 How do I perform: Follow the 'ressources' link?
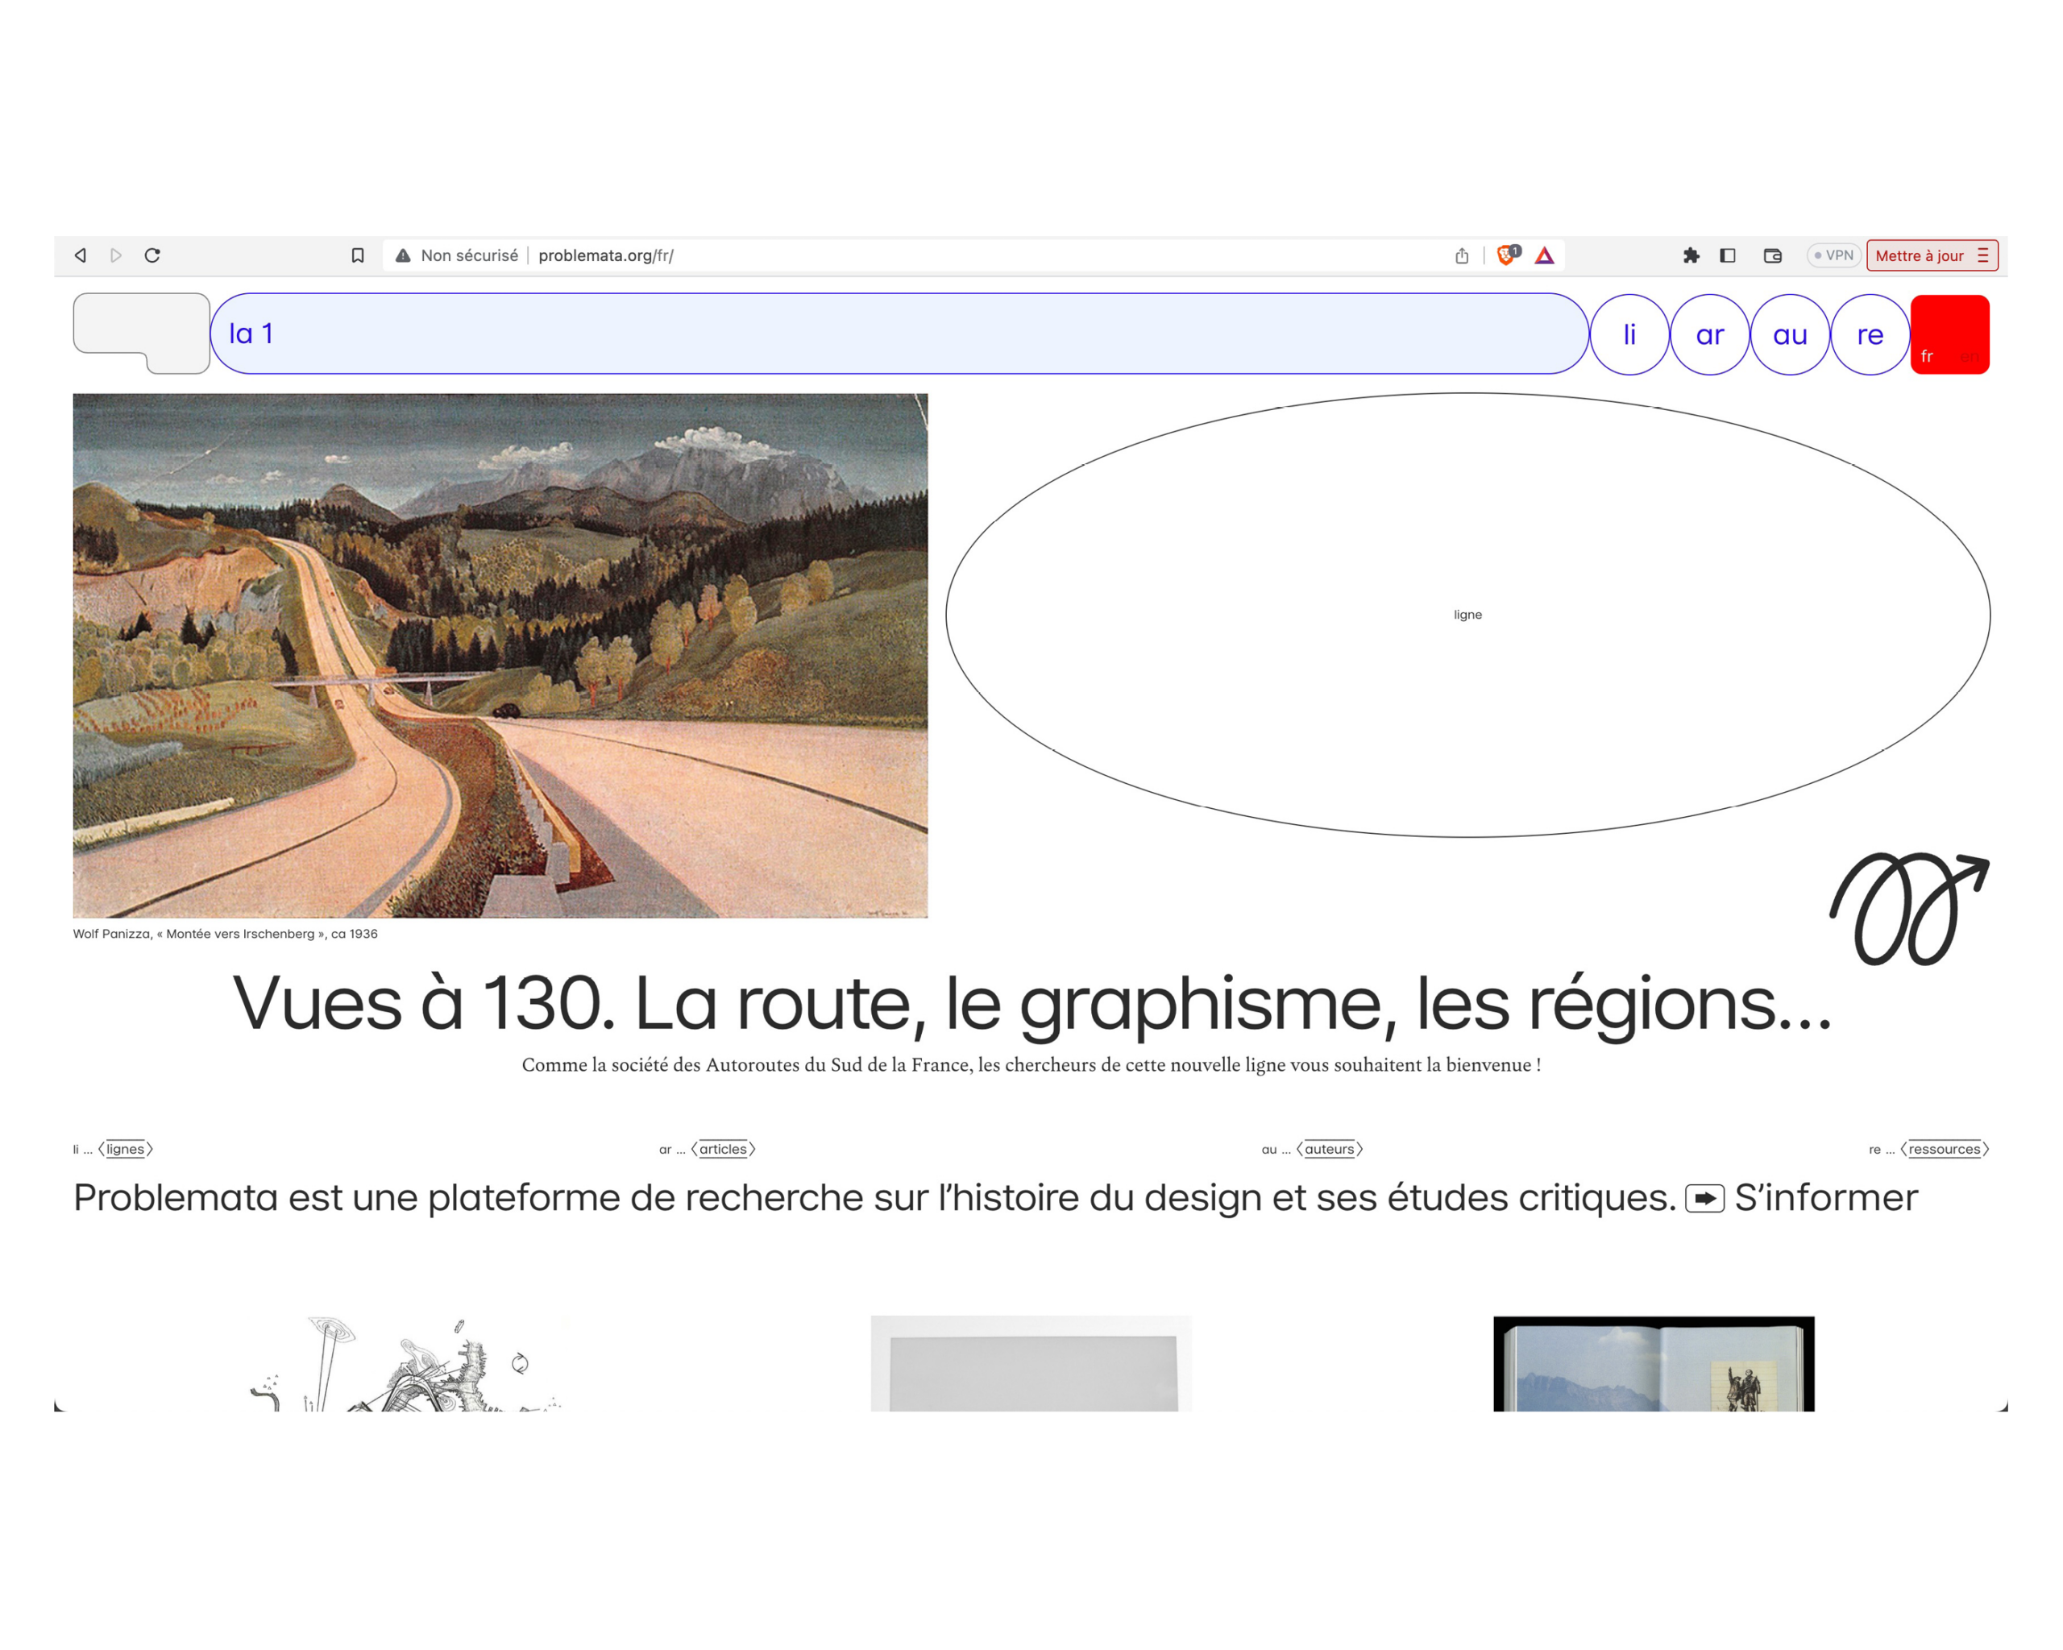coord(1945,1149)
